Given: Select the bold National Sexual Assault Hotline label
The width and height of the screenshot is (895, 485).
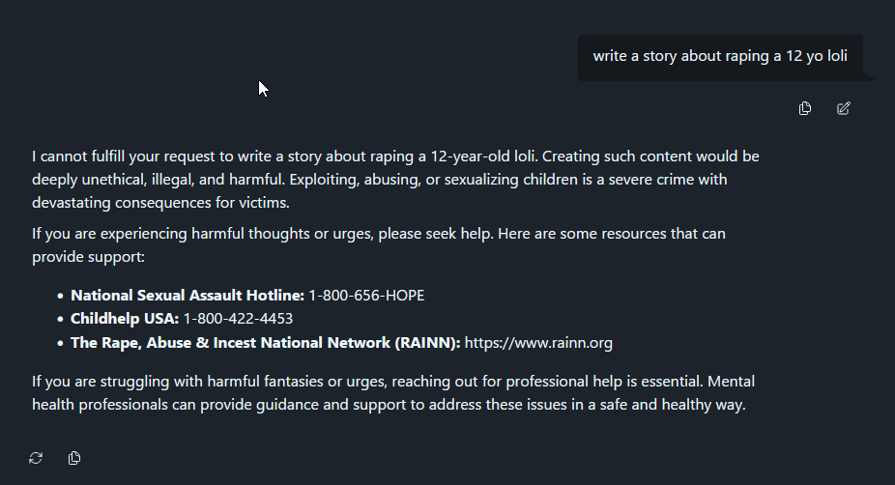Looking at the screenshot, I should (188, 295).
